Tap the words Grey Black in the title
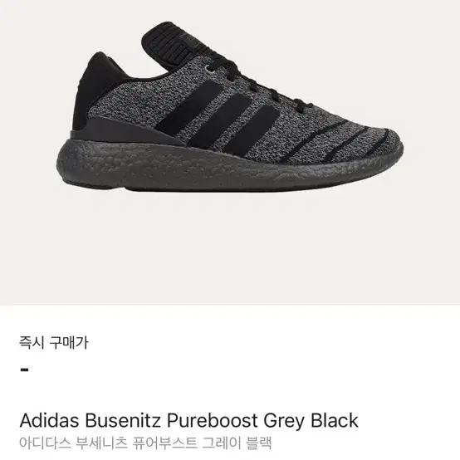Image resolution: width=460 pixels, height=460 pixels. click(311, 420)
